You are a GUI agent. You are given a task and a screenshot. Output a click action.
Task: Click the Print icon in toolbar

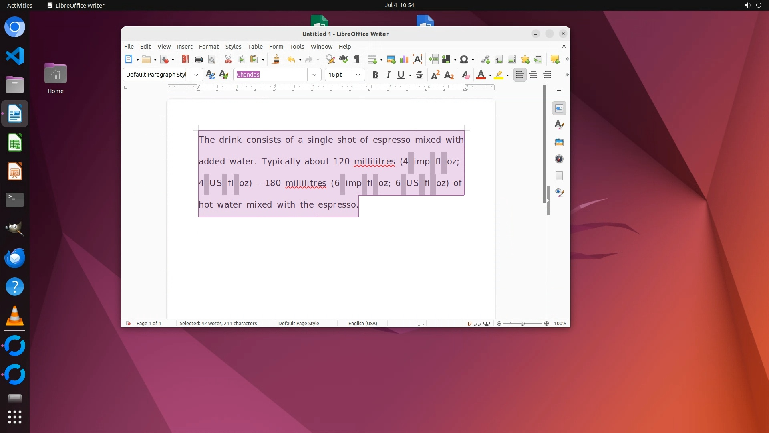tap(198, 59)
